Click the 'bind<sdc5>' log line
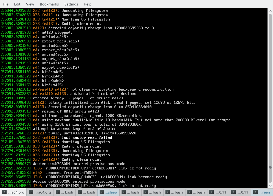This screenshot has height=196, width=273. point(32,72)
